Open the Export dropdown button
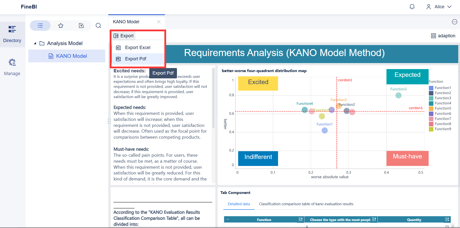 [123, 36]
